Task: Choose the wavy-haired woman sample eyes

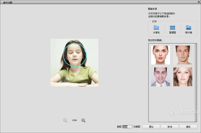Action: [x=183, y=77]
